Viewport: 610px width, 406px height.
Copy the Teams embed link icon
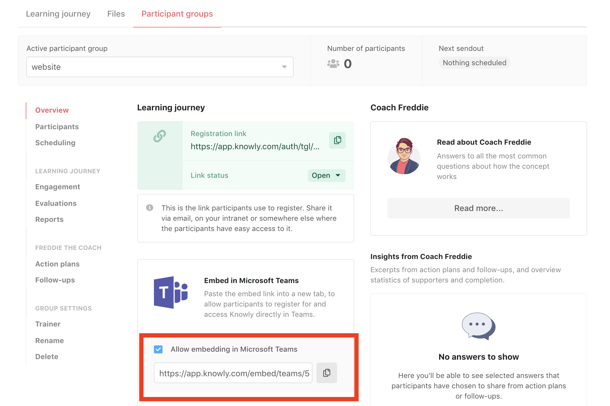[326, 373]
